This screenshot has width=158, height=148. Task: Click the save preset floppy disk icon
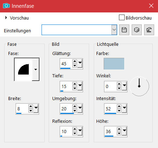(124, 30)
